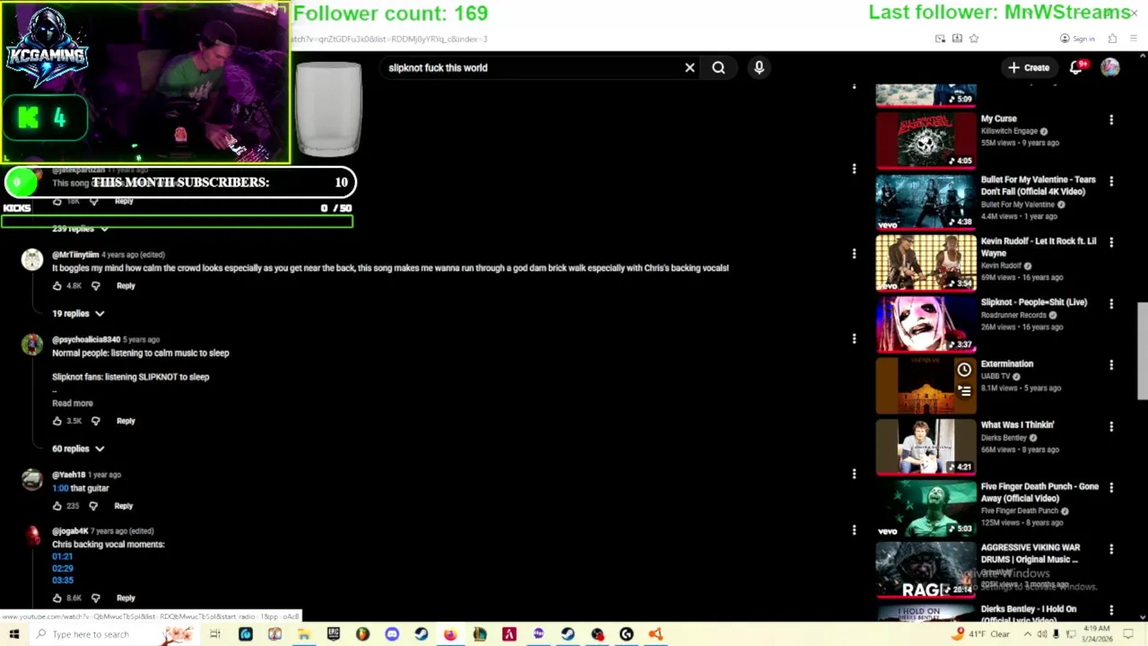Jump to the 1:00 timestamp link
Screen dimensions: 1148x646
[x=60, y=488]
